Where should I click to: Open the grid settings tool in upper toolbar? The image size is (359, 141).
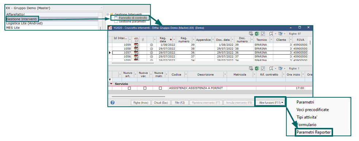(x=280, y=34)
